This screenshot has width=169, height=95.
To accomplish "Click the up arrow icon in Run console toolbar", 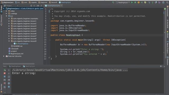I will pyautogui.click(x=9, y=70).
